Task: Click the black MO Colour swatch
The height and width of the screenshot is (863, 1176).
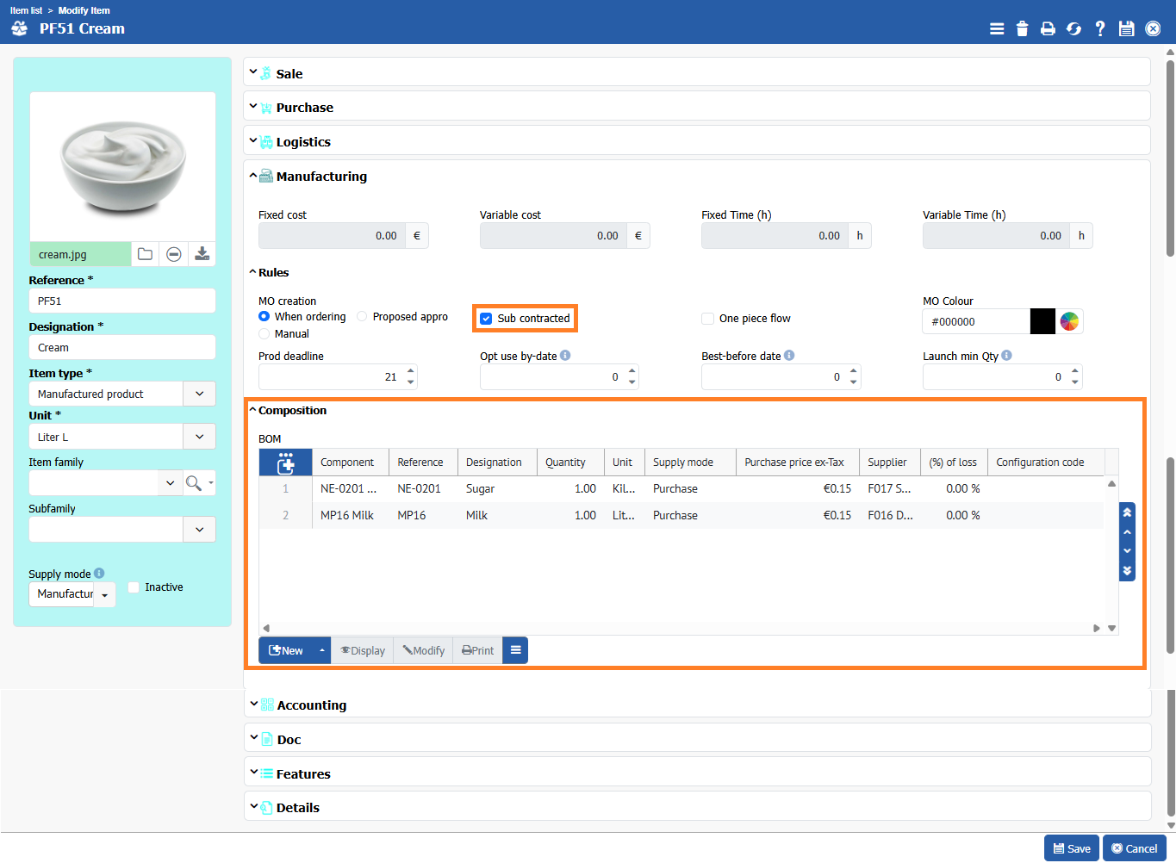Action: [x=1042, y=321]
